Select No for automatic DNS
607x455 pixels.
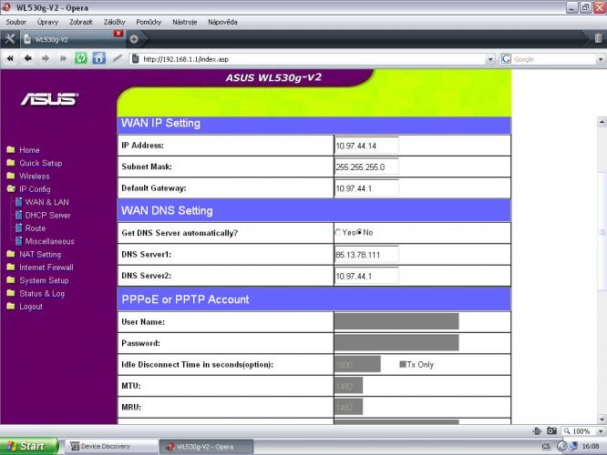tap(359, 232)
